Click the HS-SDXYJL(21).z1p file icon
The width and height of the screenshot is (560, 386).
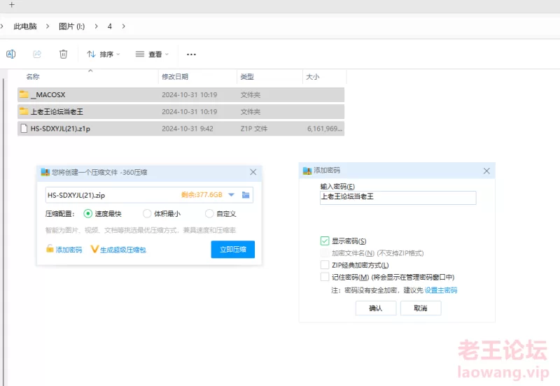click(x=24, y=129)
